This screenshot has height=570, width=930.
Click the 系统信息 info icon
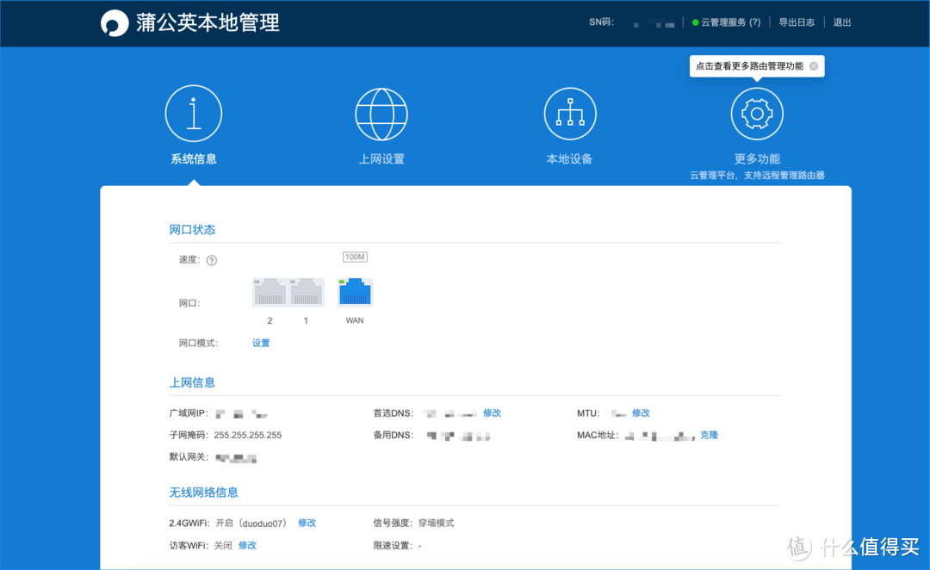(194, 112)
